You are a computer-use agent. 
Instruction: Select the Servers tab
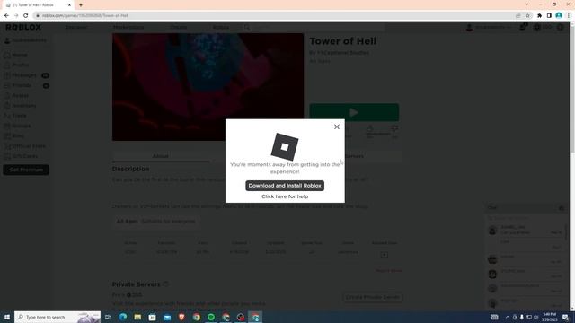(x=354, y=156)
